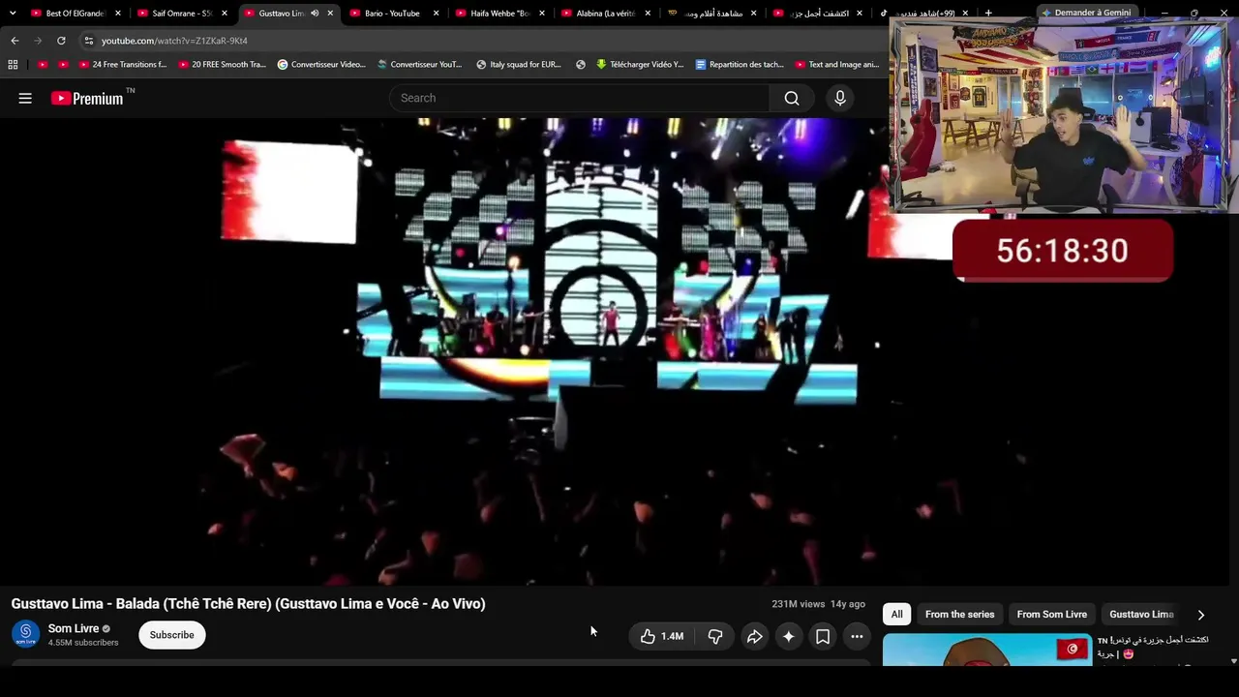
Task: Filter by From Som Livre chip
Action: click(1052, 615)
